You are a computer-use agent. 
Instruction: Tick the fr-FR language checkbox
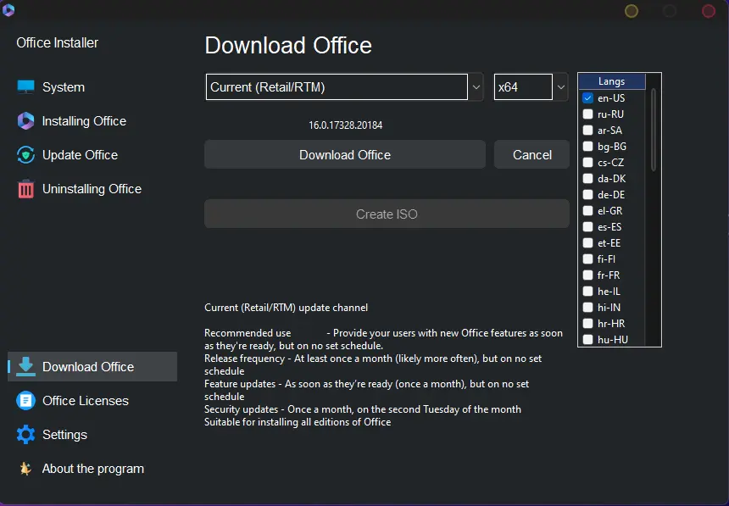tap(587, 275)
